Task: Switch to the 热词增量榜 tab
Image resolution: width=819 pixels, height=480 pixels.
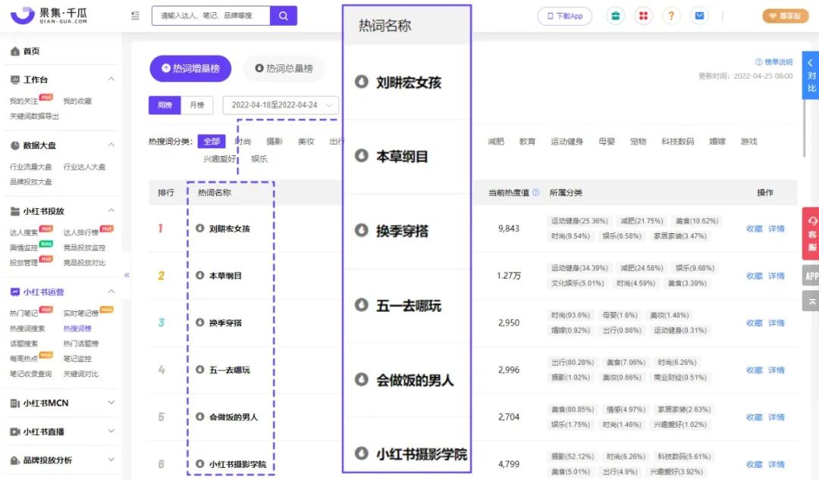Action: pos(190,68)
